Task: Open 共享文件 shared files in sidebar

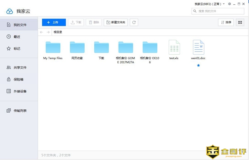Action: click(20, 68)
